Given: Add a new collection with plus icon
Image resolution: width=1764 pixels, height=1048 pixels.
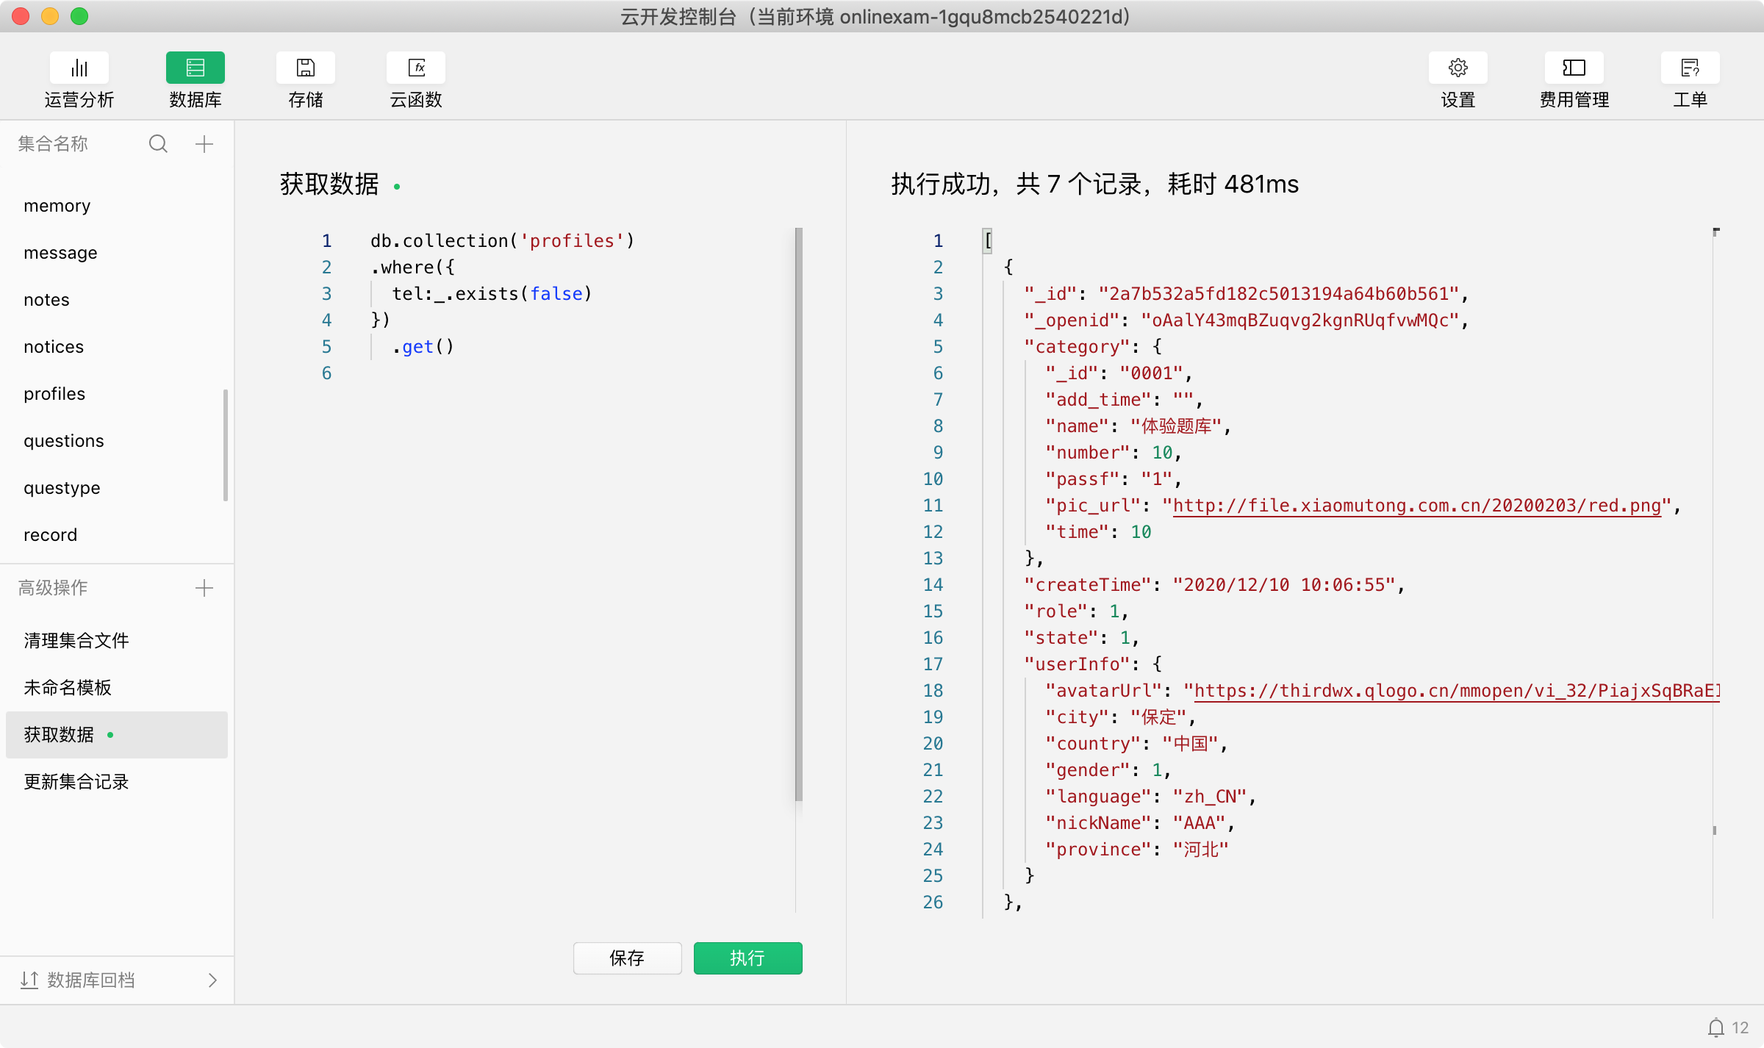Looking at the screenshot, I should pyautogui.click(x=204, y=143).
